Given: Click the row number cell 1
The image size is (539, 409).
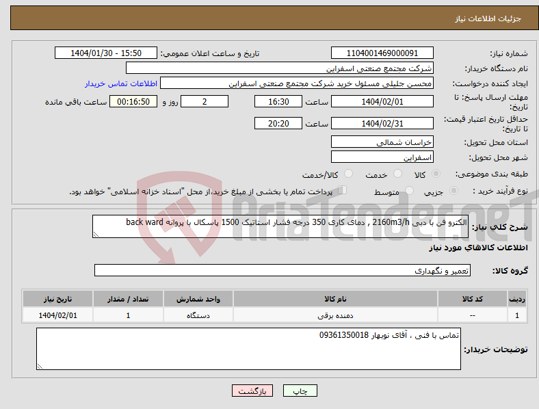Looking at the screenshot, I should [517, 315].
